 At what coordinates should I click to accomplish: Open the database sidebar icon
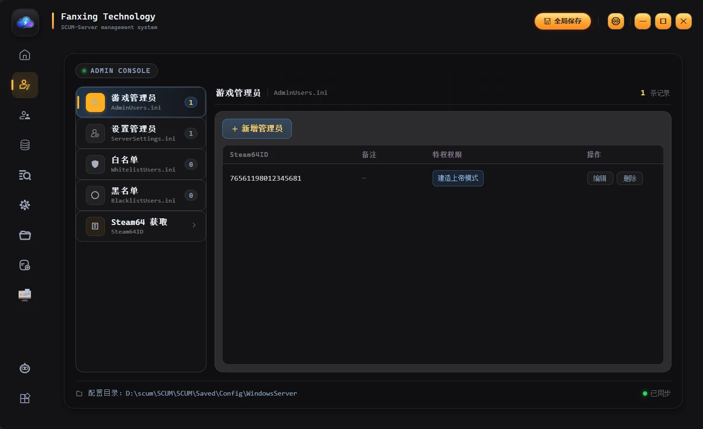pos(25,145)
